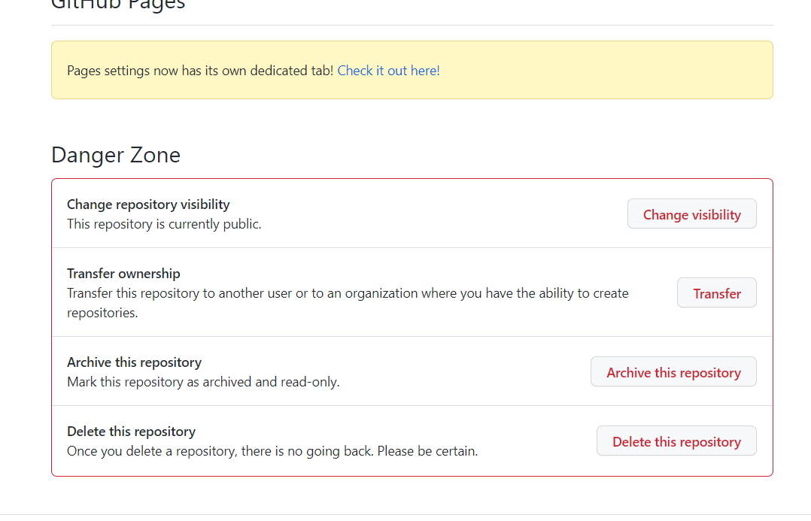Viewport: 811px width, 521px height.
Task: Select 'This repository is currently public.' text
Action: coord(164,224)
